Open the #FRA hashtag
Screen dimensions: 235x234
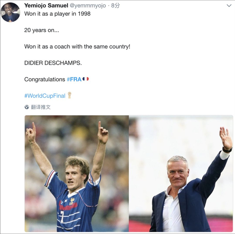click(74, 79)
